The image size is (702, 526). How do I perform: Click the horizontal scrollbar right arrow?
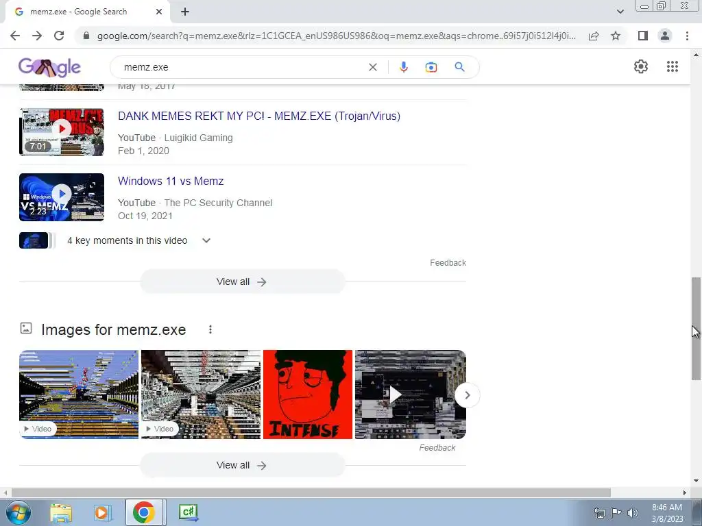pos(685,492)
